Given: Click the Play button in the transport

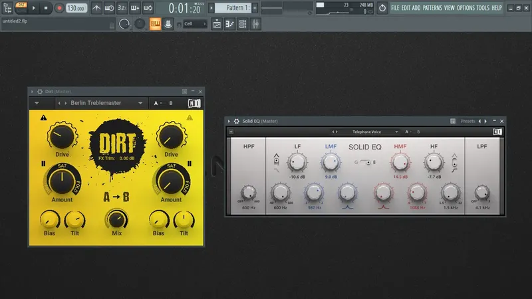Looking at the screenshot, I should click(x=34, y=8).
